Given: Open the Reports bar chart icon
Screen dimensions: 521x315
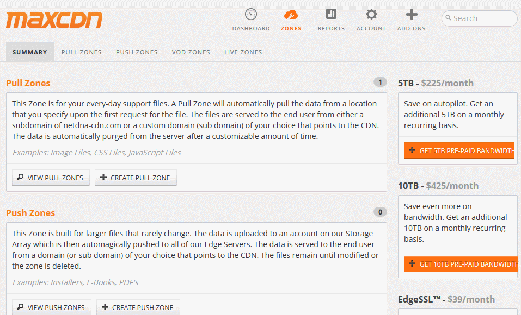Looking at the screenshot, I should [x=331, y=14].
